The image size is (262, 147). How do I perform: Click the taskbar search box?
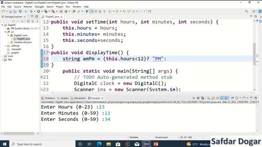[43, 144]
